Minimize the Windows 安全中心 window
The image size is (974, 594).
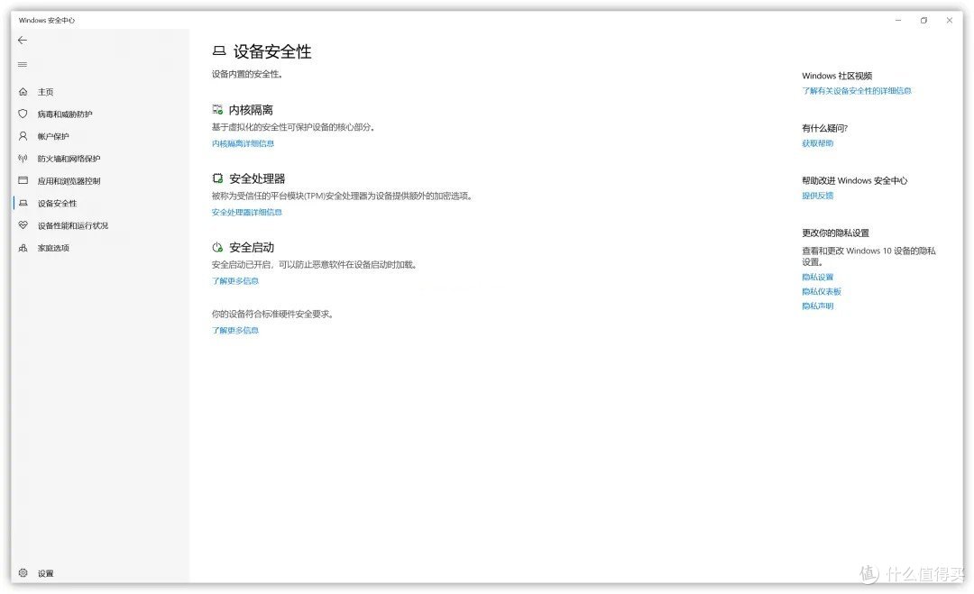pyautogui.click(x=897, y=21)
